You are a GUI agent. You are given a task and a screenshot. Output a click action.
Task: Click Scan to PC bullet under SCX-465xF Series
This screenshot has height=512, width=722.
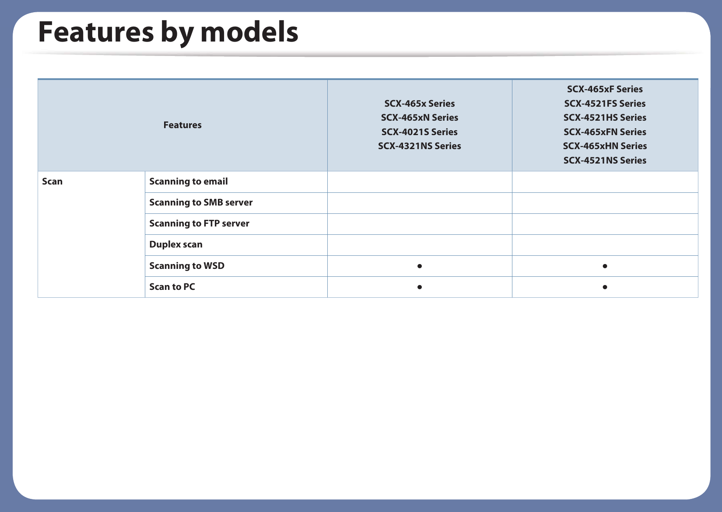pos(605,287)
